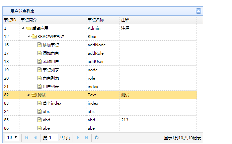
Task: Click the 节点名称 column header
Action: pos(95,20)
